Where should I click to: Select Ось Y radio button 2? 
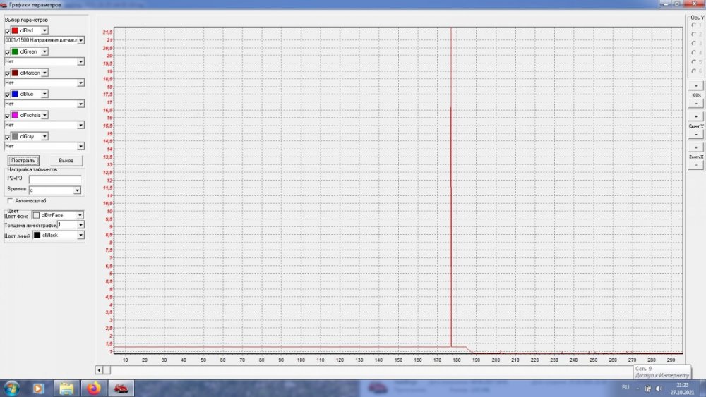tap(694, 34)
